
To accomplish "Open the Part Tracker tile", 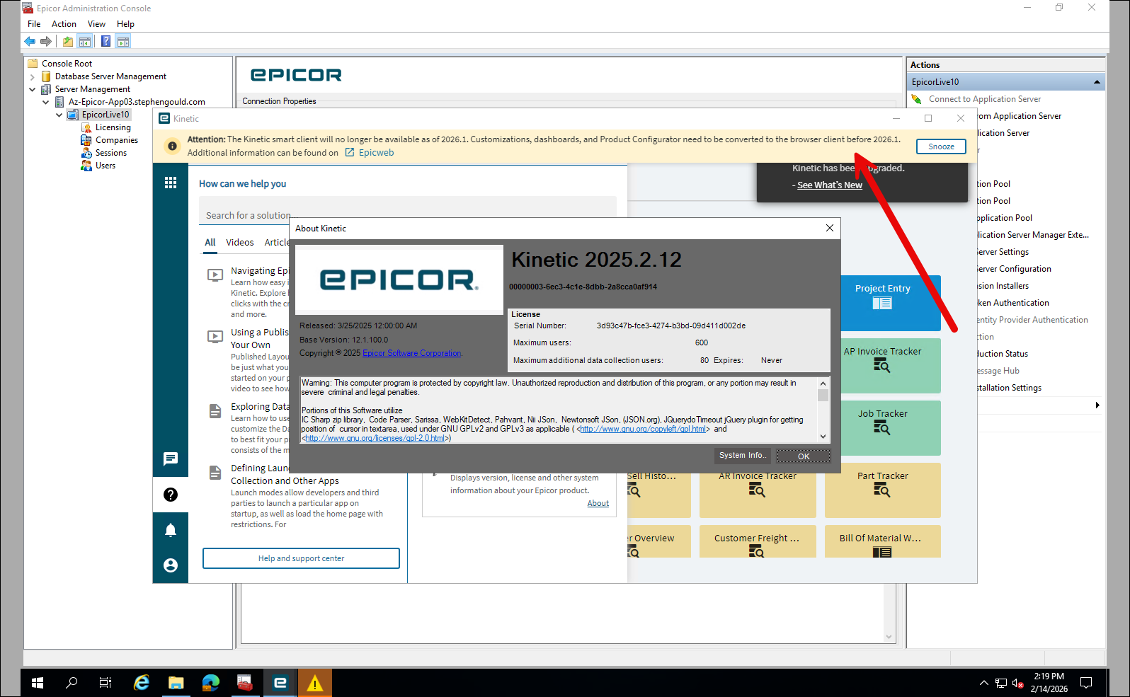I will 883,490.
